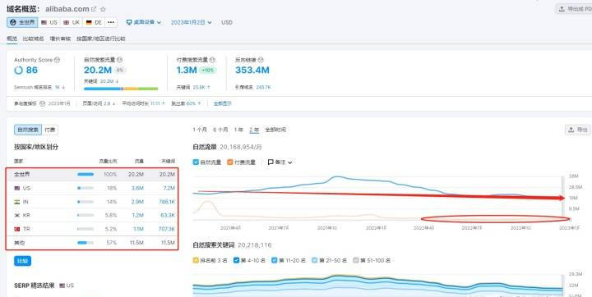The image size is (592, 297).
Task: Click export to PDF button at top
Action: click(574, 9)
